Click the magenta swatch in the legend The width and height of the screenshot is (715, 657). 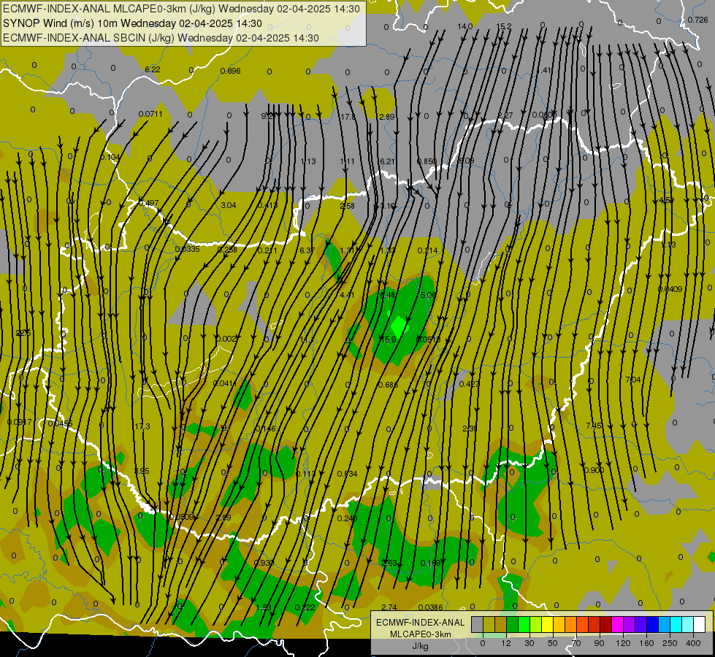pyautogui.click(x=617, y=624)
